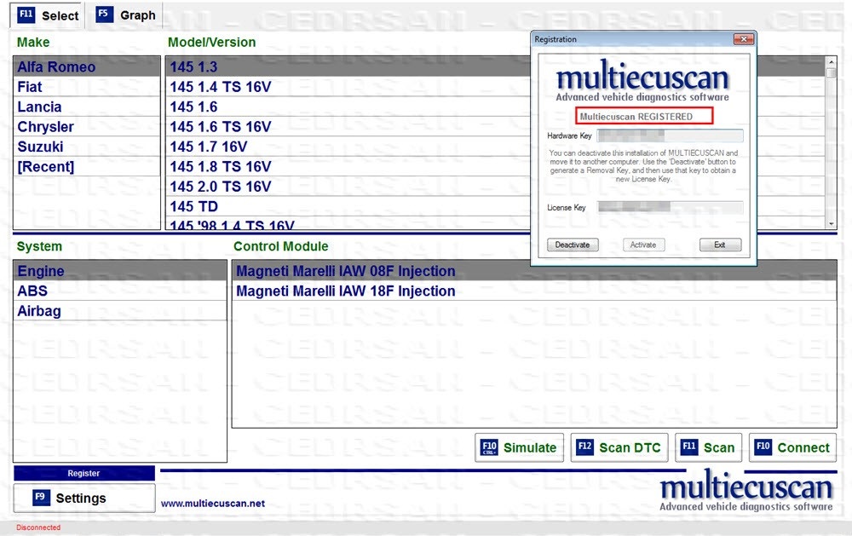Open Settings
The image size is (852, 536).
click(x=84, y=498)
